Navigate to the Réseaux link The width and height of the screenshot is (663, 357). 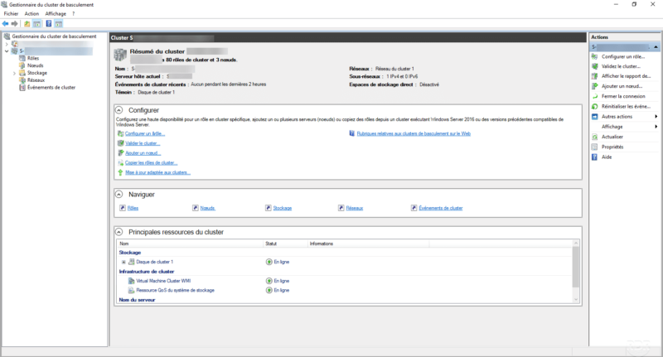tap(355, 208)
